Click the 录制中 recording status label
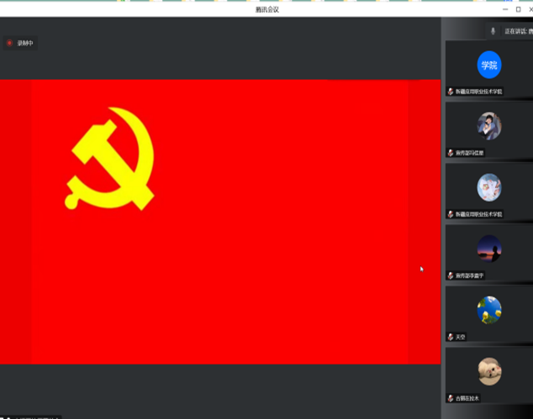533x419 pixels. pos(25,43)
